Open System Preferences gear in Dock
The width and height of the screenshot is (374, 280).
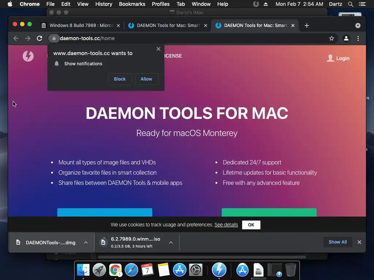pyautogui.click(x=196, y=270)
